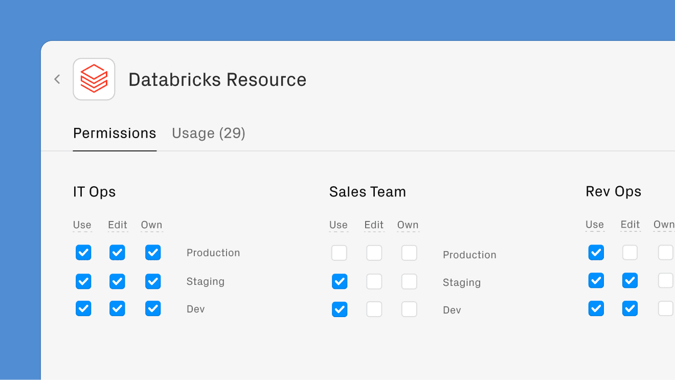Image resolution: width=675 pixels, height=380 pixels.
Task: Select the Permissions tab
Action: [x=115, y=133]
